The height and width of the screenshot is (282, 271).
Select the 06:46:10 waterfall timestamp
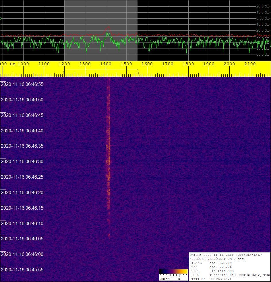click(x=22, y=223)
